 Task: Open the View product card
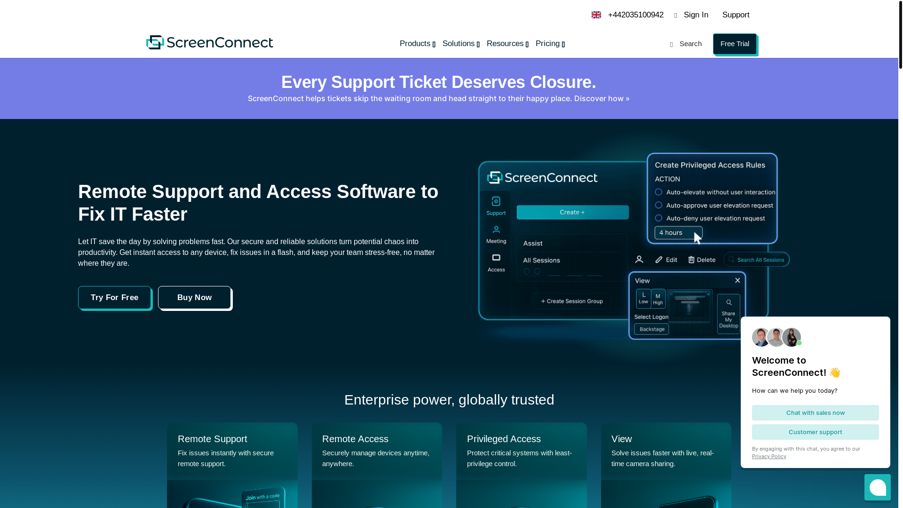pos(666,465)
